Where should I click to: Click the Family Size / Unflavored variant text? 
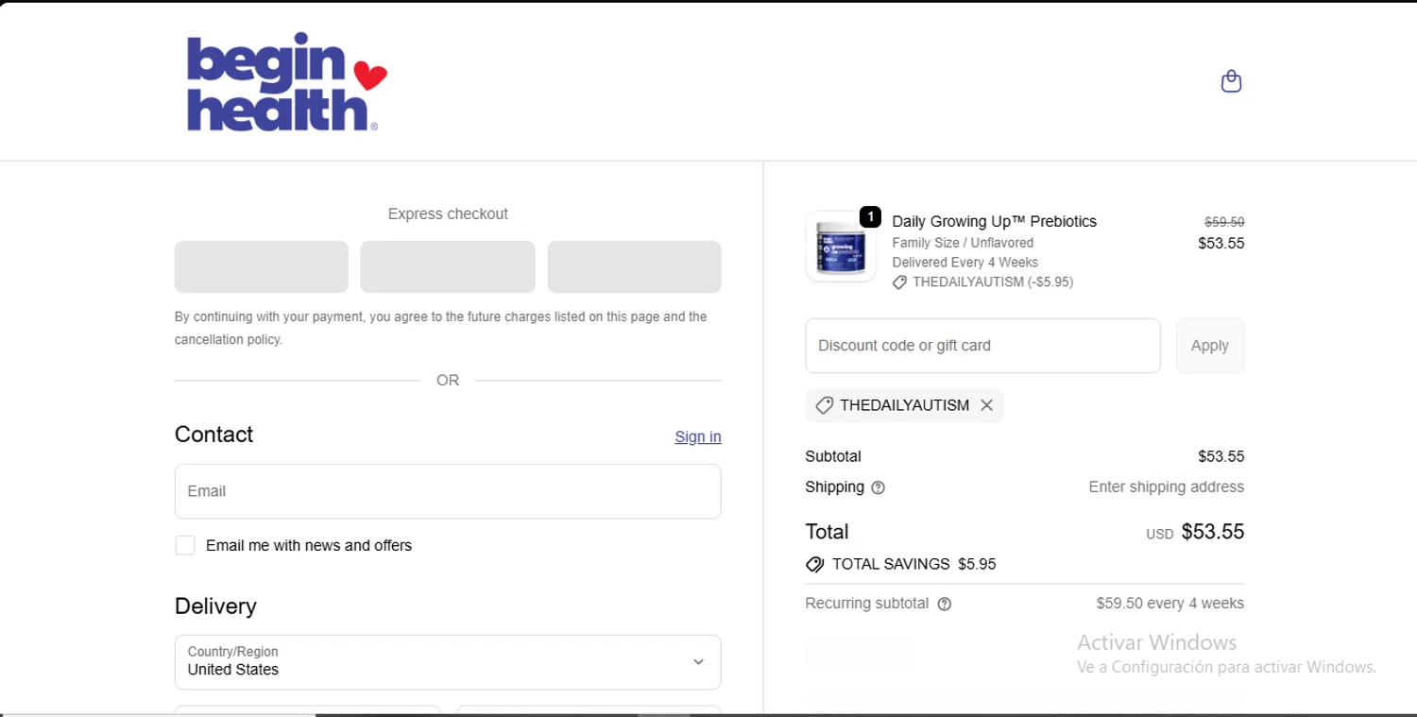pyautogui.click(x=963, y=243)
